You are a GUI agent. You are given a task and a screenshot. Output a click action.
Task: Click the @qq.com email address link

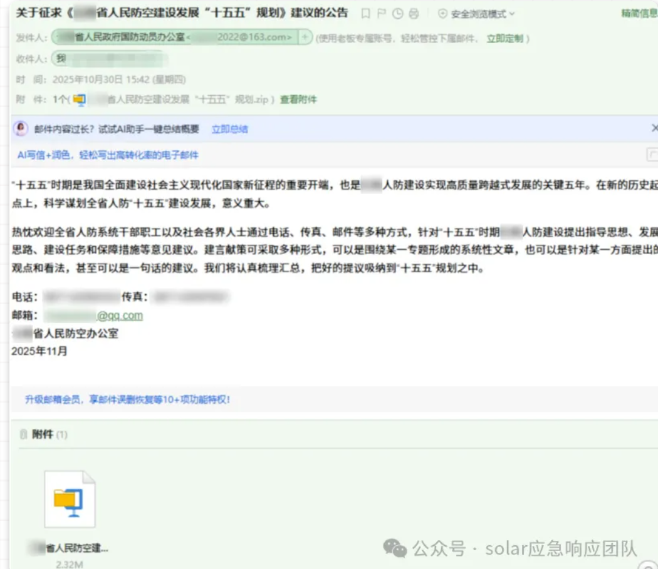119,315
